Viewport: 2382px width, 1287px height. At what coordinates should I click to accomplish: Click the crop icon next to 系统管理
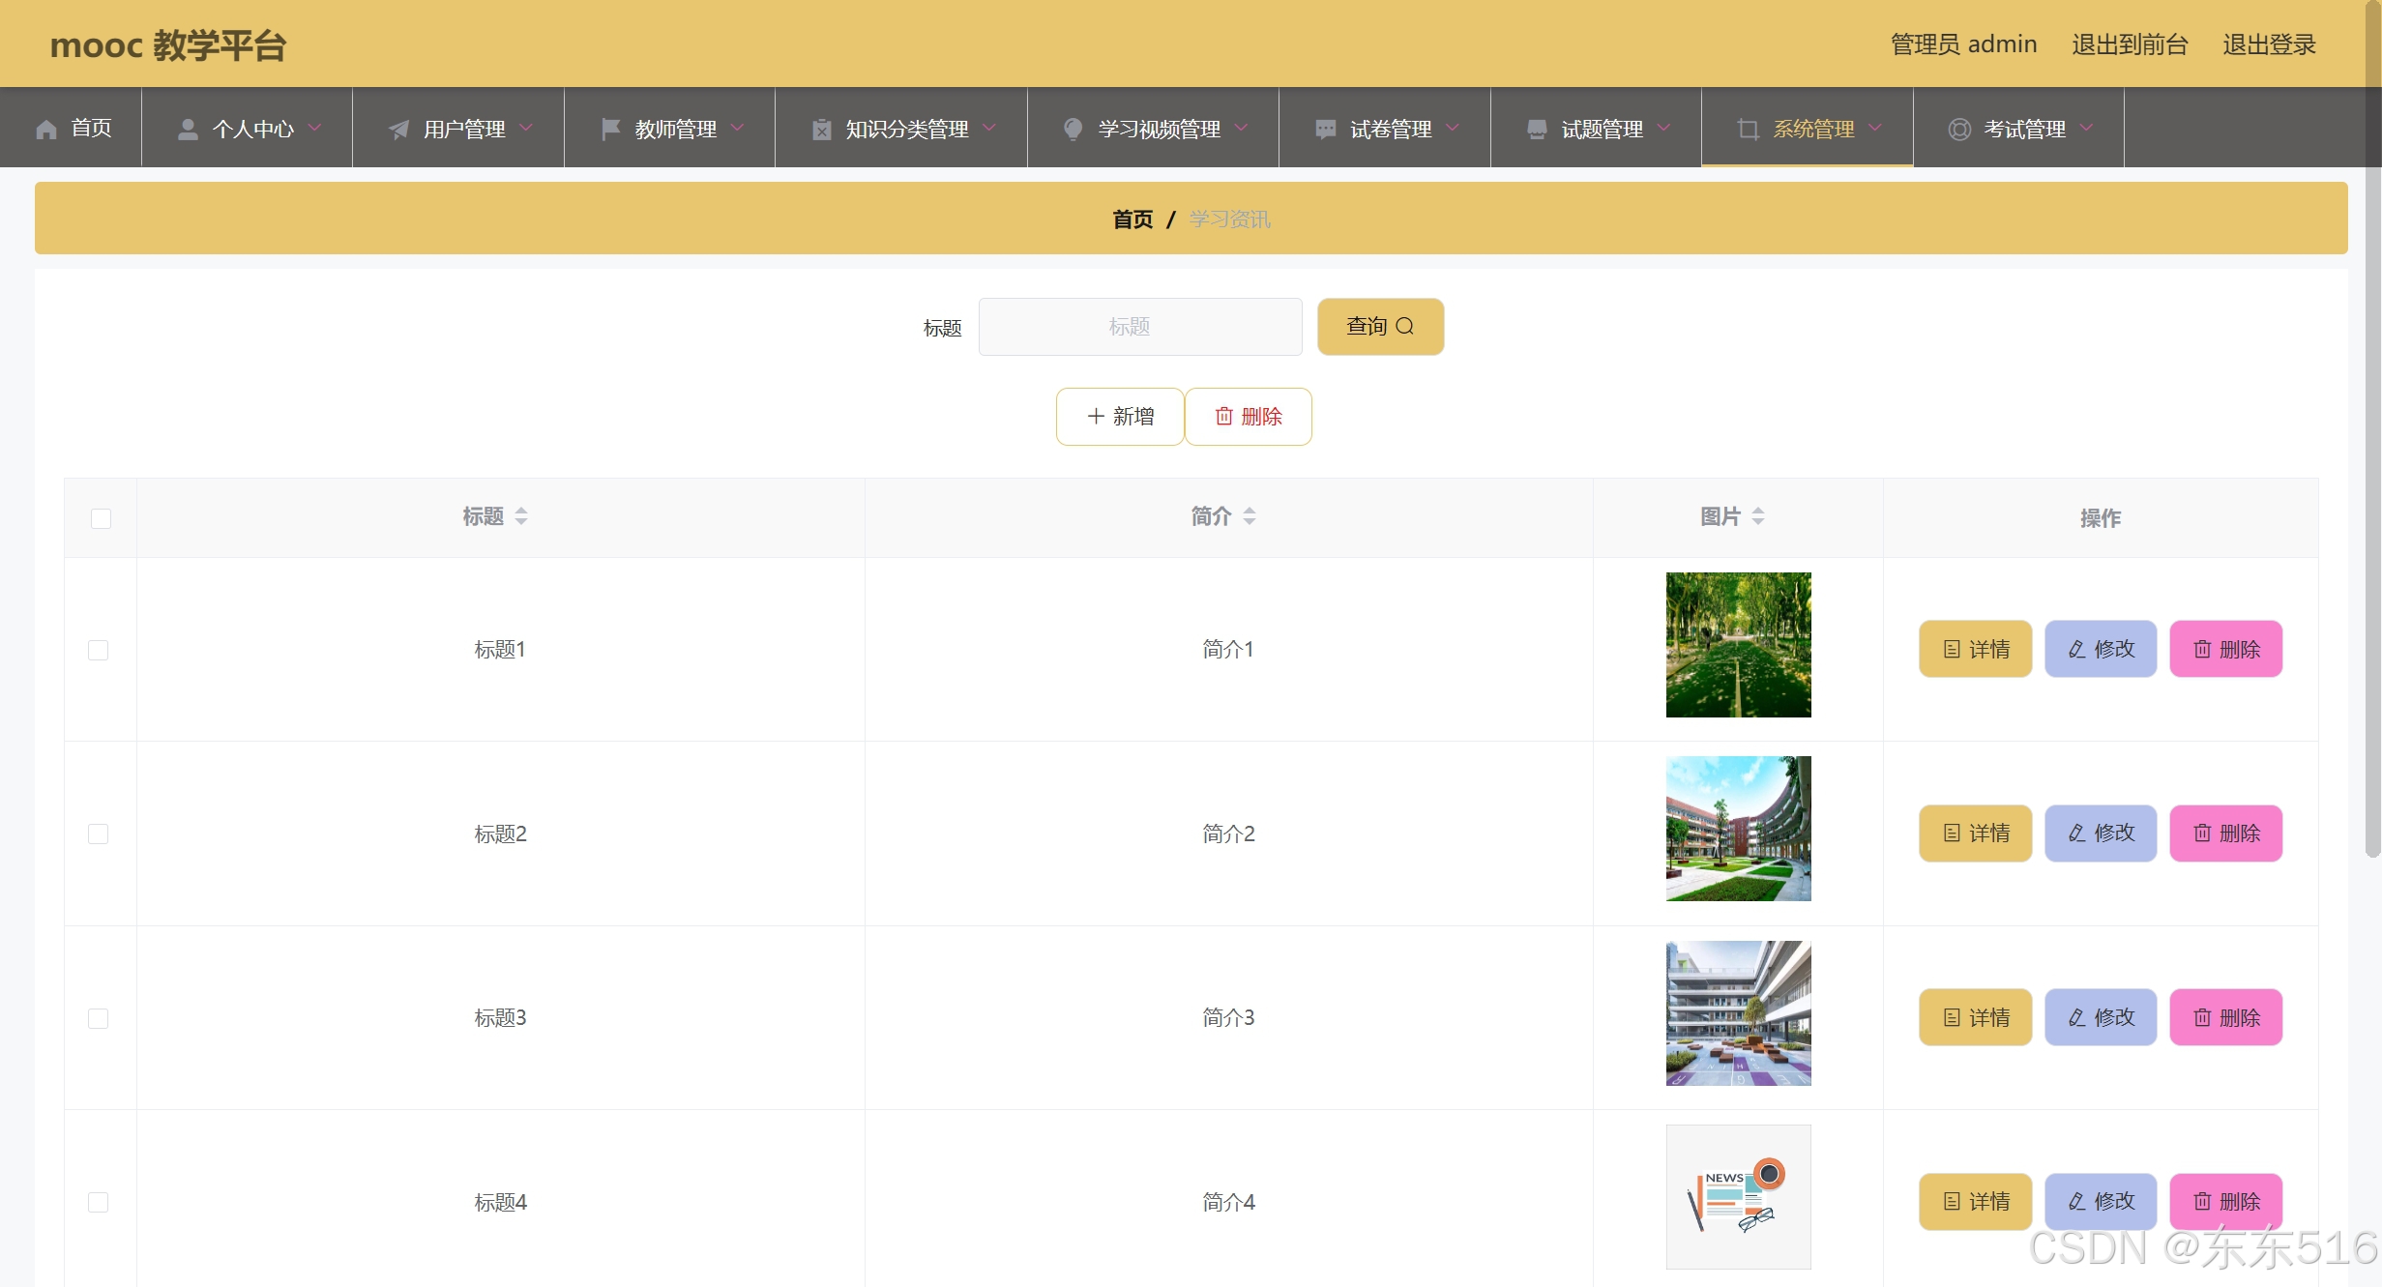click(x=1748, y=130)
